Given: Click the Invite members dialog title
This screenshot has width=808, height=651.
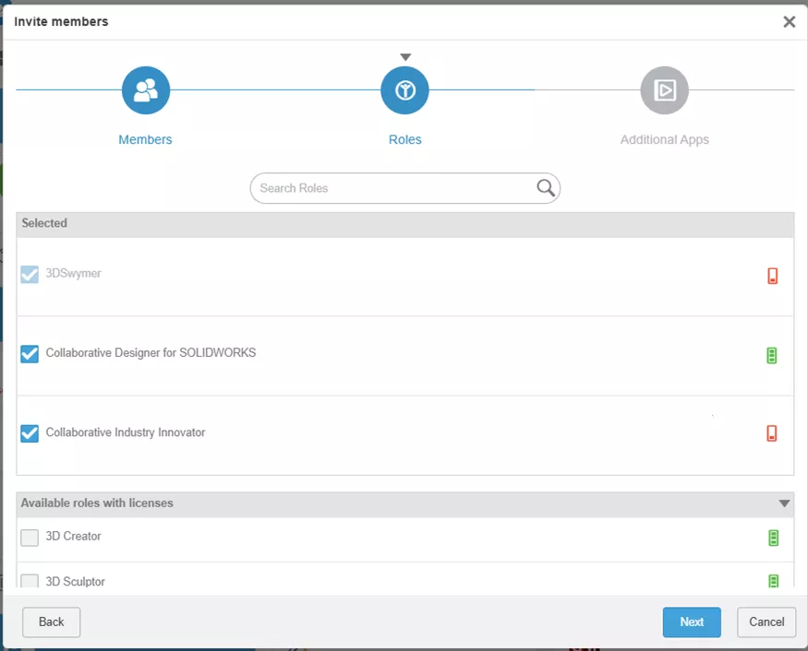Looking at the screenshot, I should [61, 21].
